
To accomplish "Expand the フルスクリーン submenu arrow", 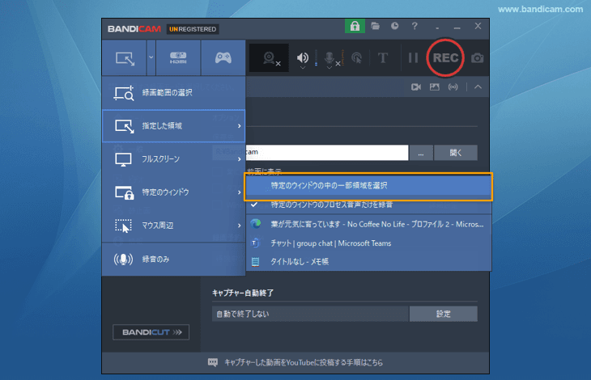I will click(x=240, y=159).
